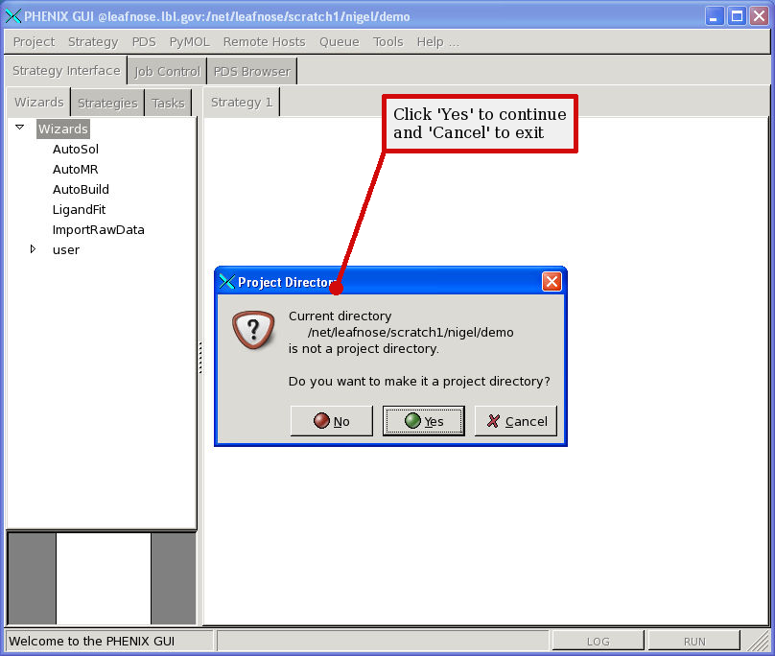Switch to the Job Control tab
The image size is (775, 656).
(167, 71)
